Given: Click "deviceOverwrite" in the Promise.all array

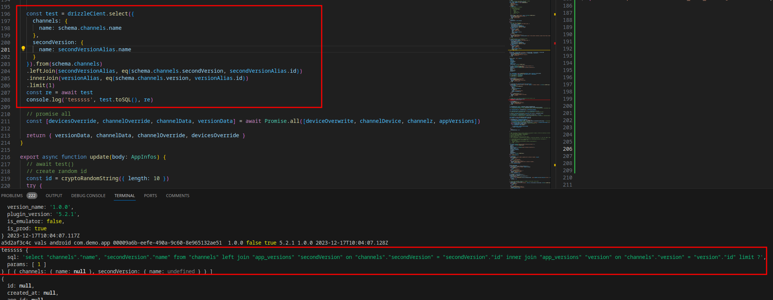Looking at the screenshot, I should click(330, 121).
